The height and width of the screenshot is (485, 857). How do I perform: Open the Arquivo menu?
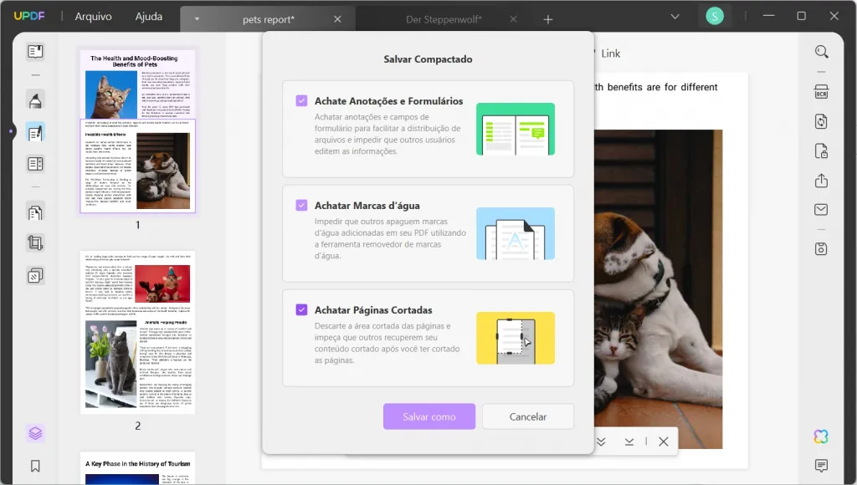click(x=92, y=16)
